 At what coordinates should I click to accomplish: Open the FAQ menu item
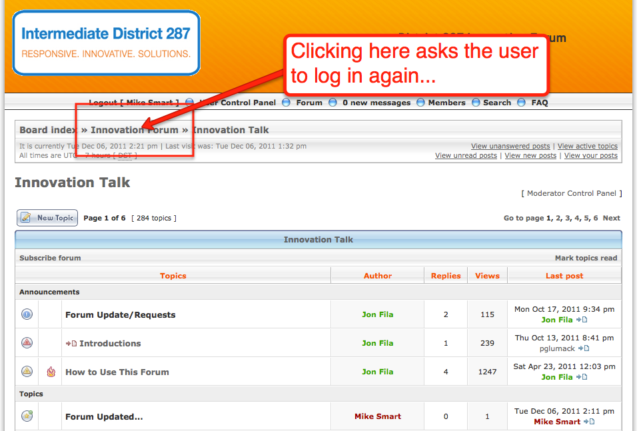coord(539,103)
